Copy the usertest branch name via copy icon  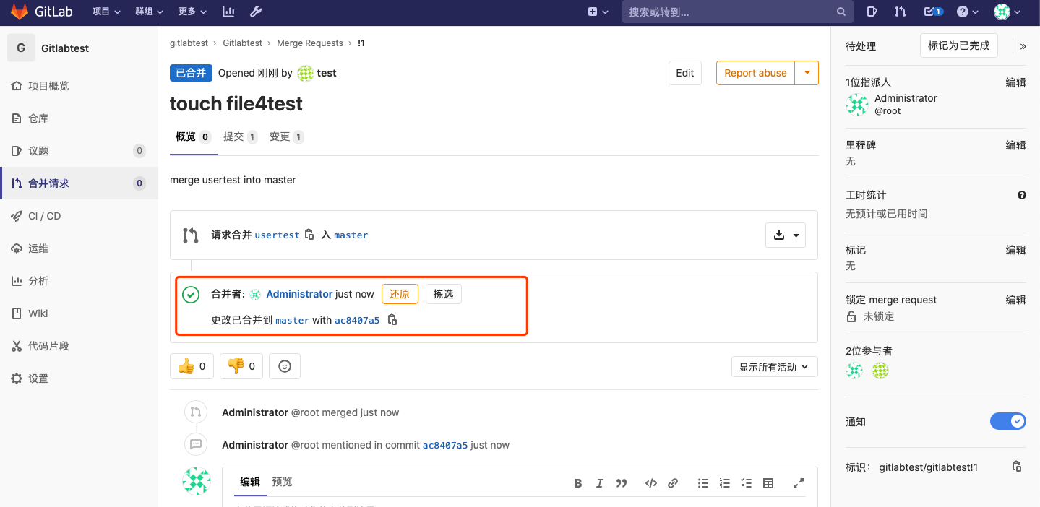(309, 235)
